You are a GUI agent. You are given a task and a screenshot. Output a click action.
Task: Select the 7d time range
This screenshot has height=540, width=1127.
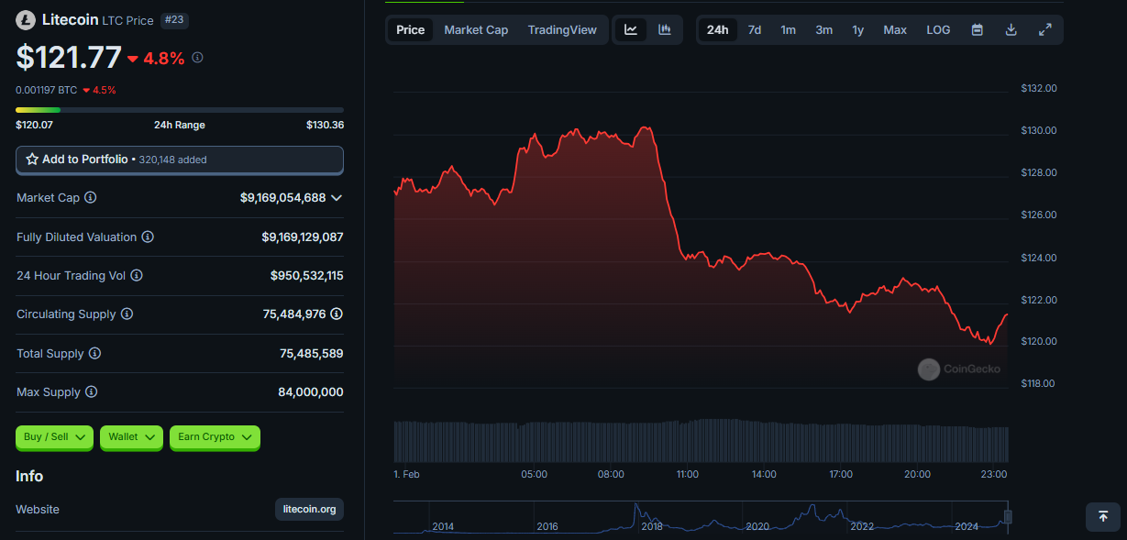tap(755, 29)
